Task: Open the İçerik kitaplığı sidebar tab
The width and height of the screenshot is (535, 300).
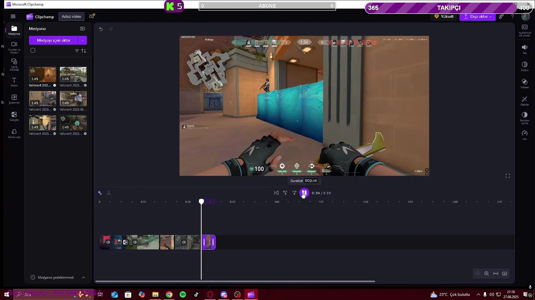Action: tap(14, 65)
